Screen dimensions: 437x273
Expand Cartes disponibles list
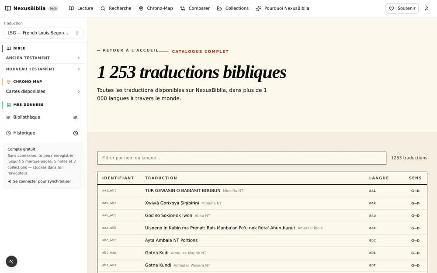click(43, 91)
